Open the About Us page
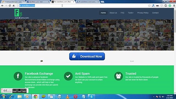The width and height of the screenshot is (176, 99). coord(113,13)
